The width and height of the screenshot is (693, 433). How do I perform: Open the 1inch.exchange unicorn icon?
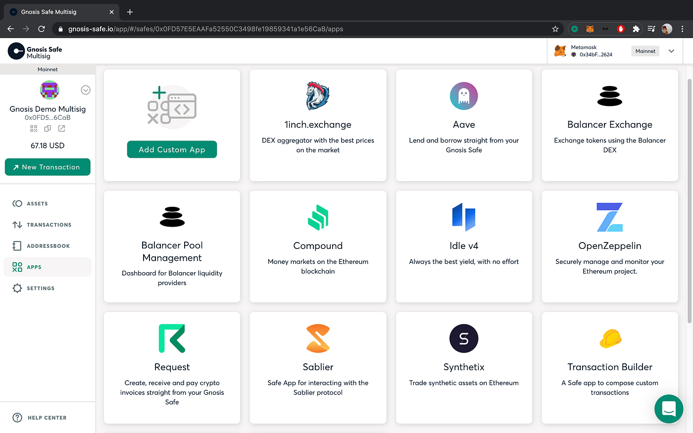[x=318, y=96]
